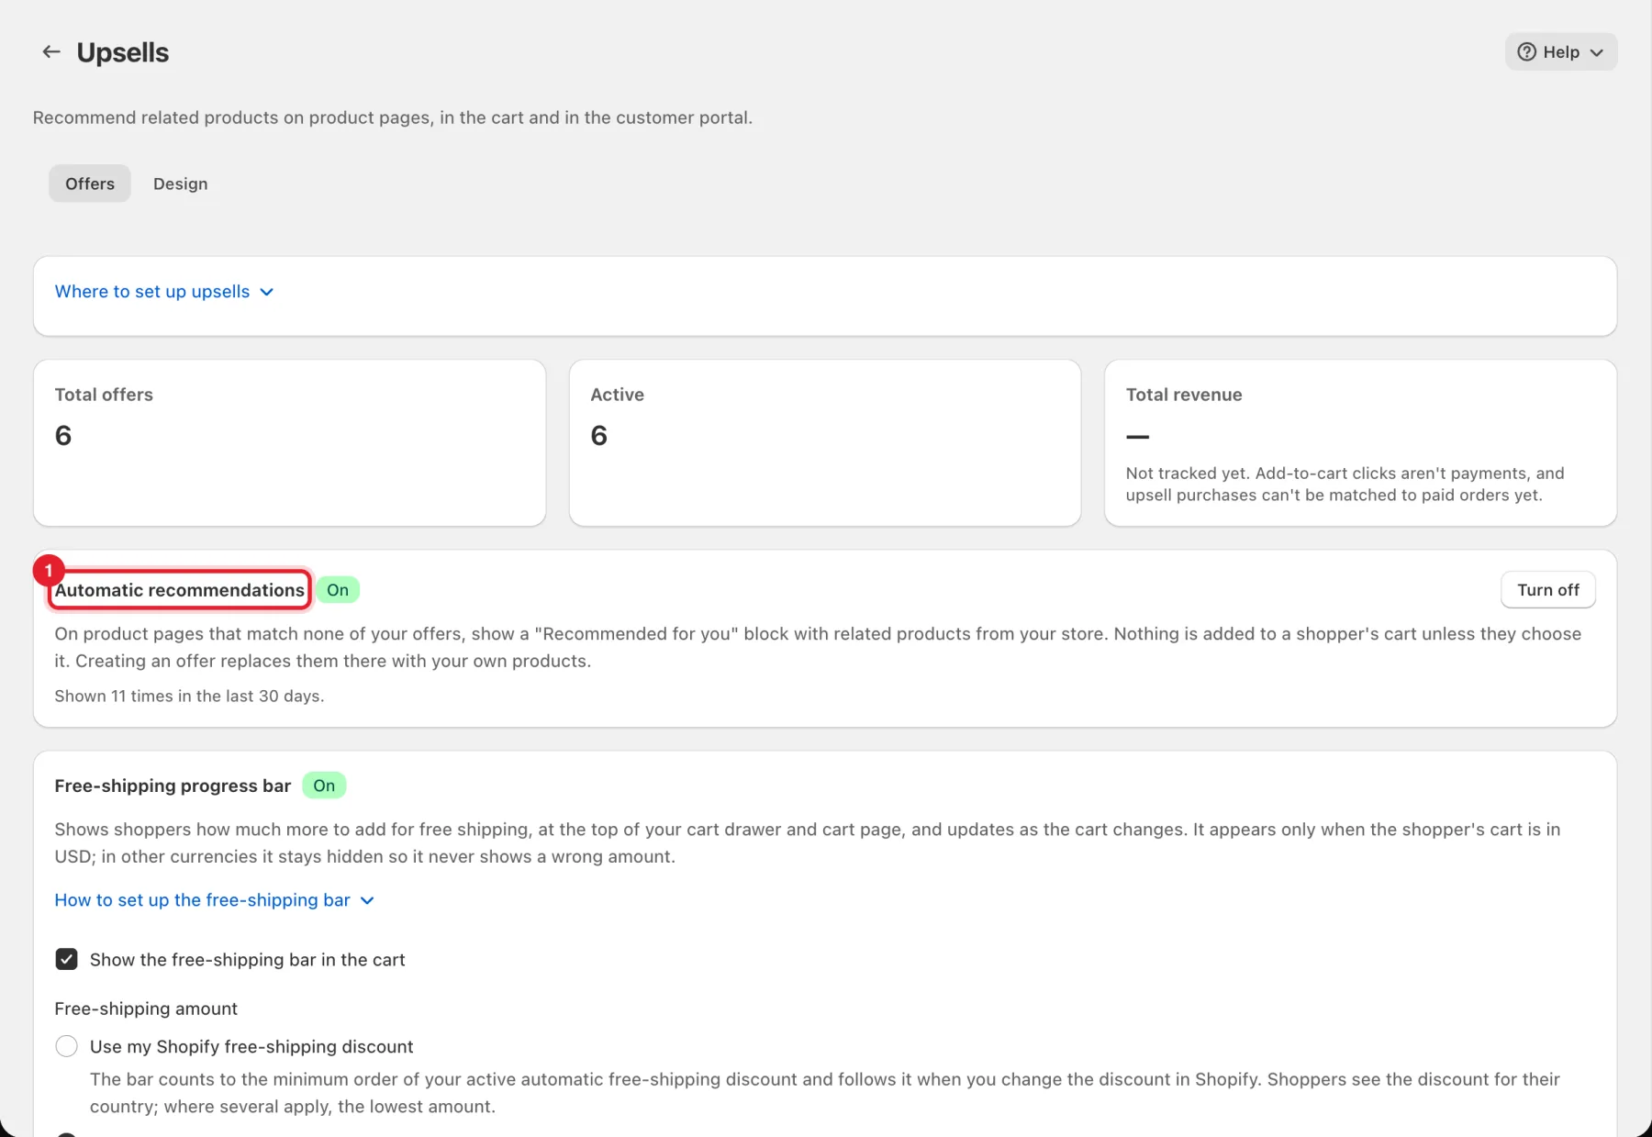
Task: Click the 'Not tracked yet' revenue note
Action: 1345,484
